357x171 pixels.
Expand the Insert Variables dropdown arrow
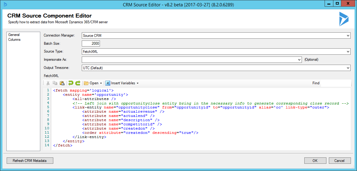[137, 83]
